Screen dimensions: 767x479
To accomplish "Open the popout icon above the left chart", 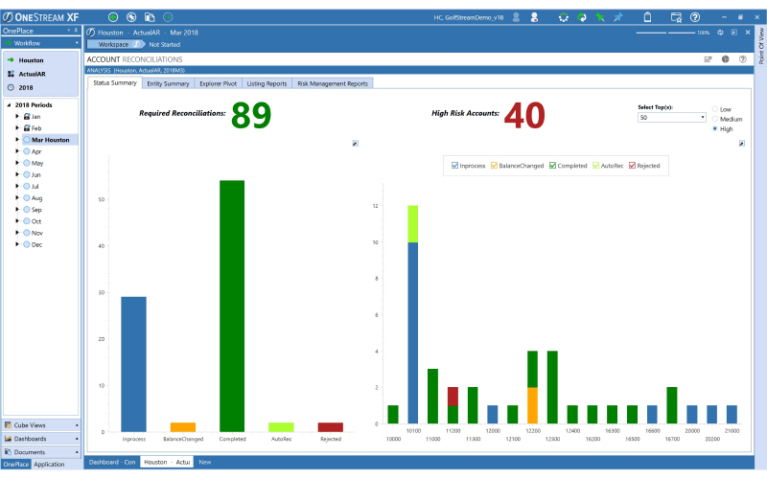I will [x=355, y=144].
